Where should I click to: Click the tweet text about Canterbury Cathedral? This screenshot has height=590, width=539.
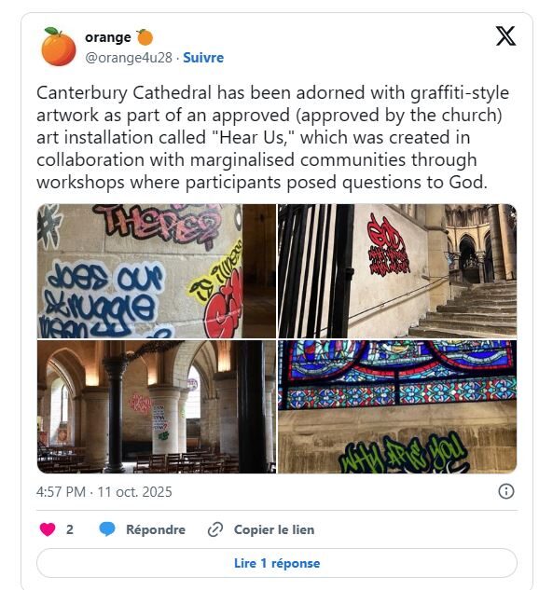tap(273, 137)
